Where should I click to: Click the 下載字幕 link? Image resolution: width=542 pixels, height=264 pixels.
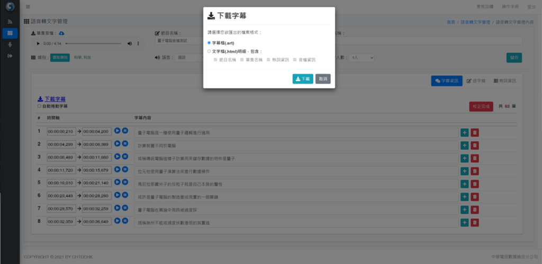coord(52,99)
